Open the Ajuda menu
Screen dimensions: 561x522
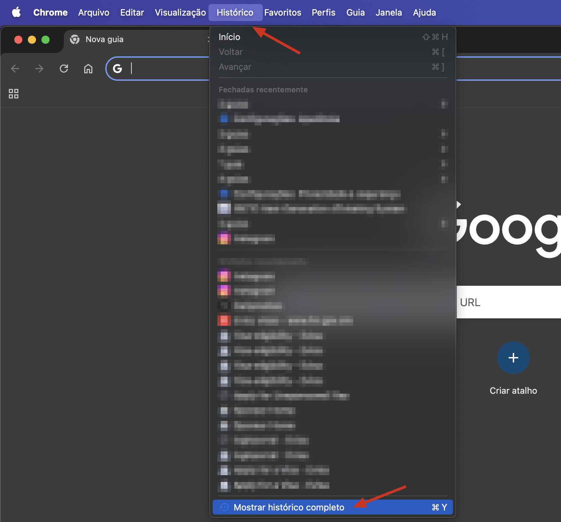pos(424,12)
